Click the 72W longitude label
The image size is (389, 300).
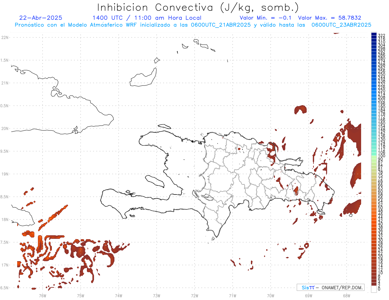click(x=194, y=295)
